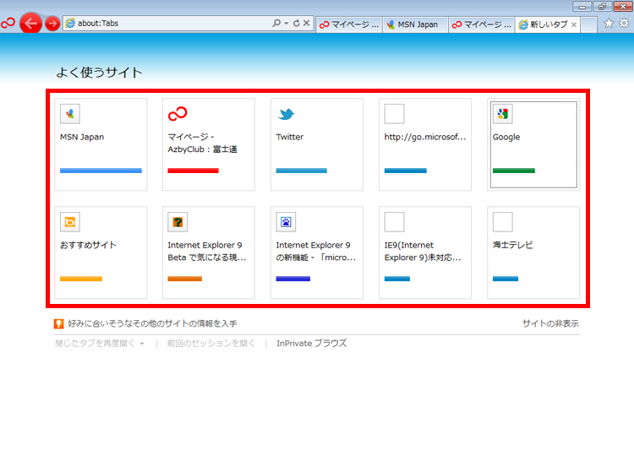Click the green Google activity bar
The width and height of the screenshot is (634, 450).
coord(514,171)
